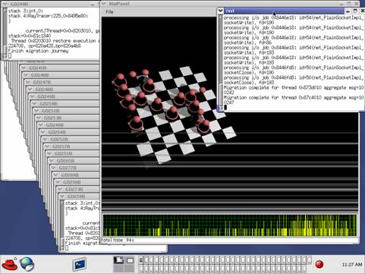Viewport: 365px width, 274px height.
Task: Open window menu of GD244 window
Action: pyautogui.click(x=32, y=96)
